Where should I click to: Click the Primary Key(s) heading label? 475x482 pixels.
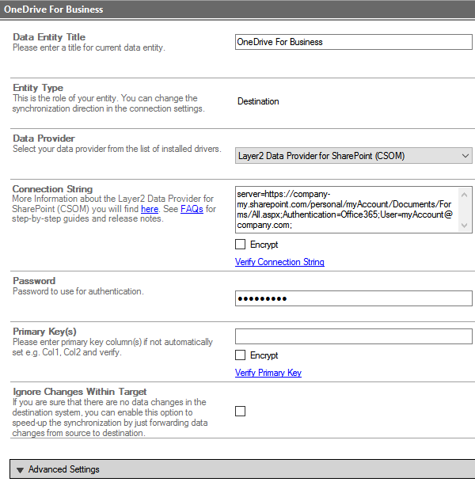44,332
